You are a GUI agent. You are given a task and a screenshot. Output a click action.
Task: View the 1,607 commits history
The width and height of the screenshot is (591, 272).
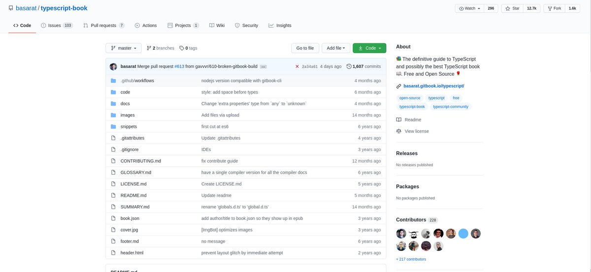pyautogui.click(x=363, y=66)
